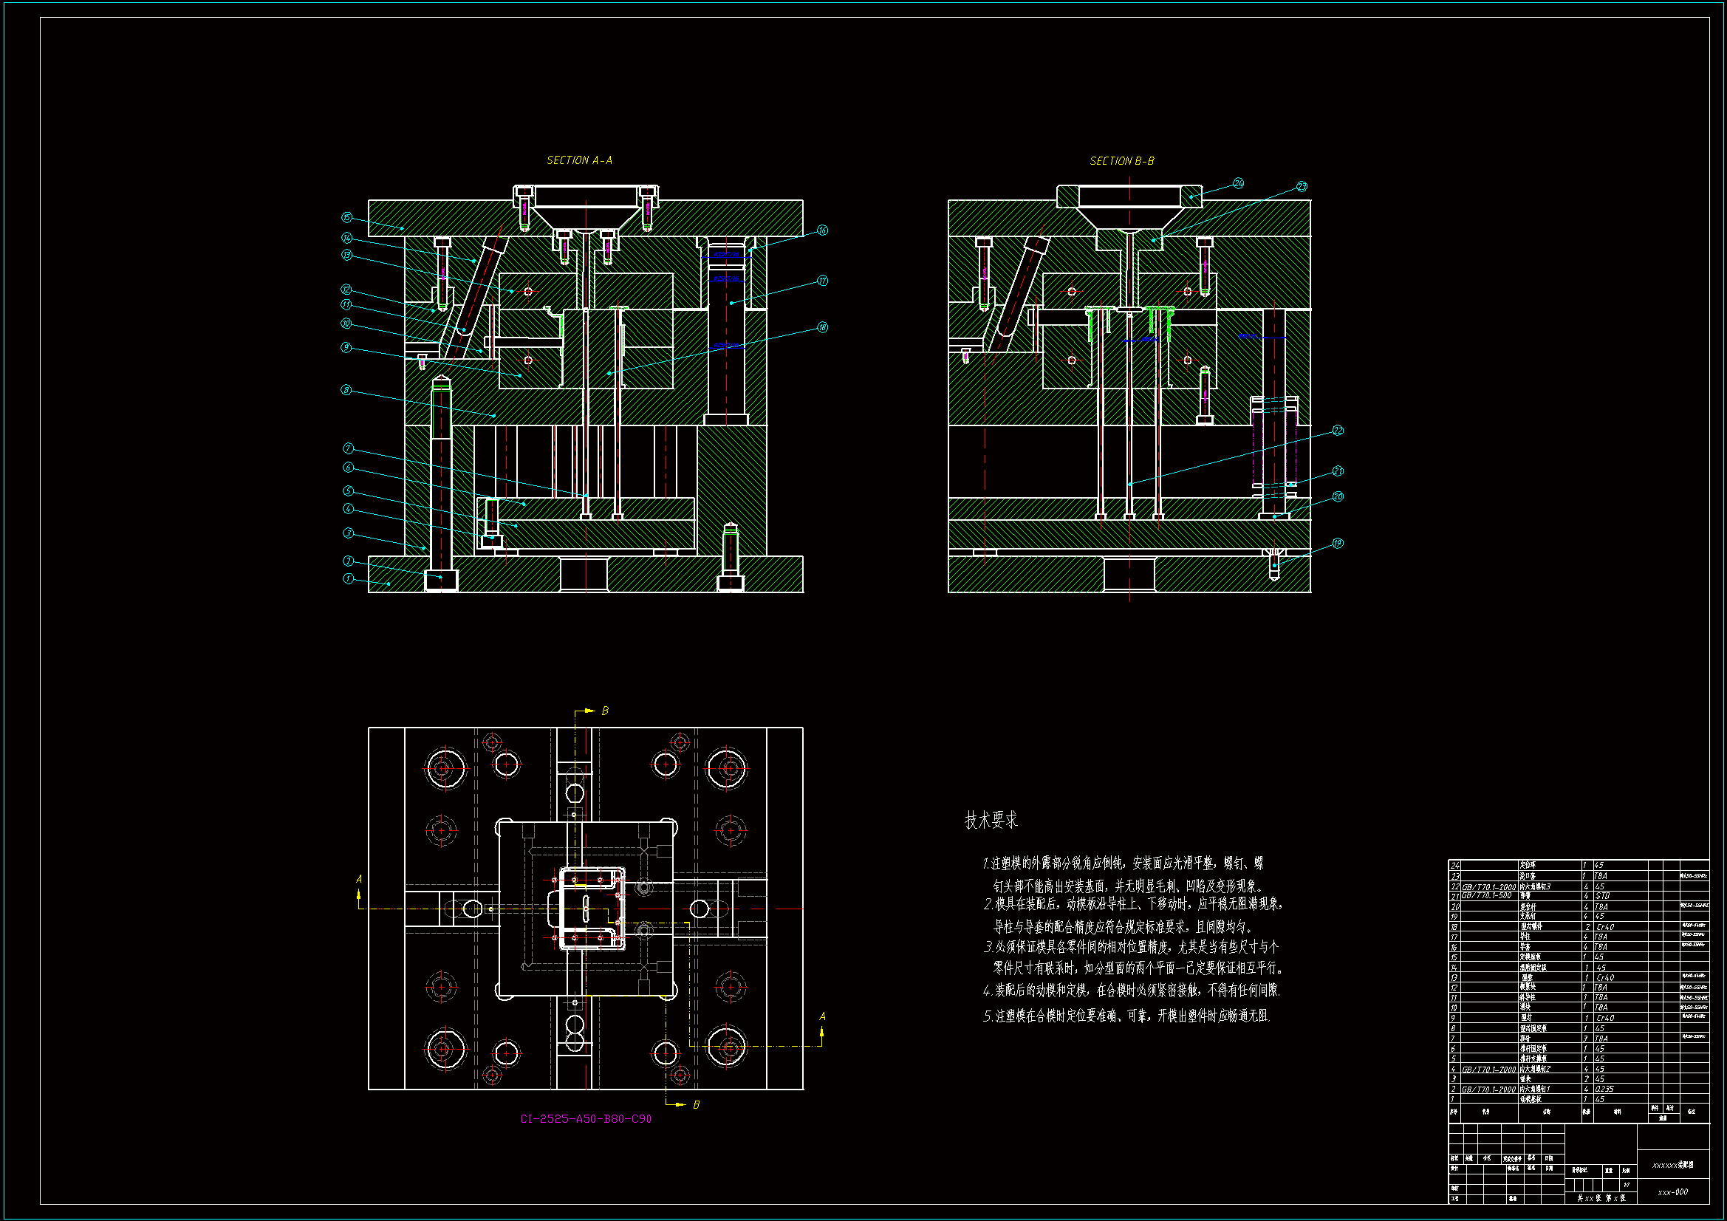The width and height of the screenshot is (1727, 1221).
Task: Click the SECTION A-A title text
Action: pos(579,160)
